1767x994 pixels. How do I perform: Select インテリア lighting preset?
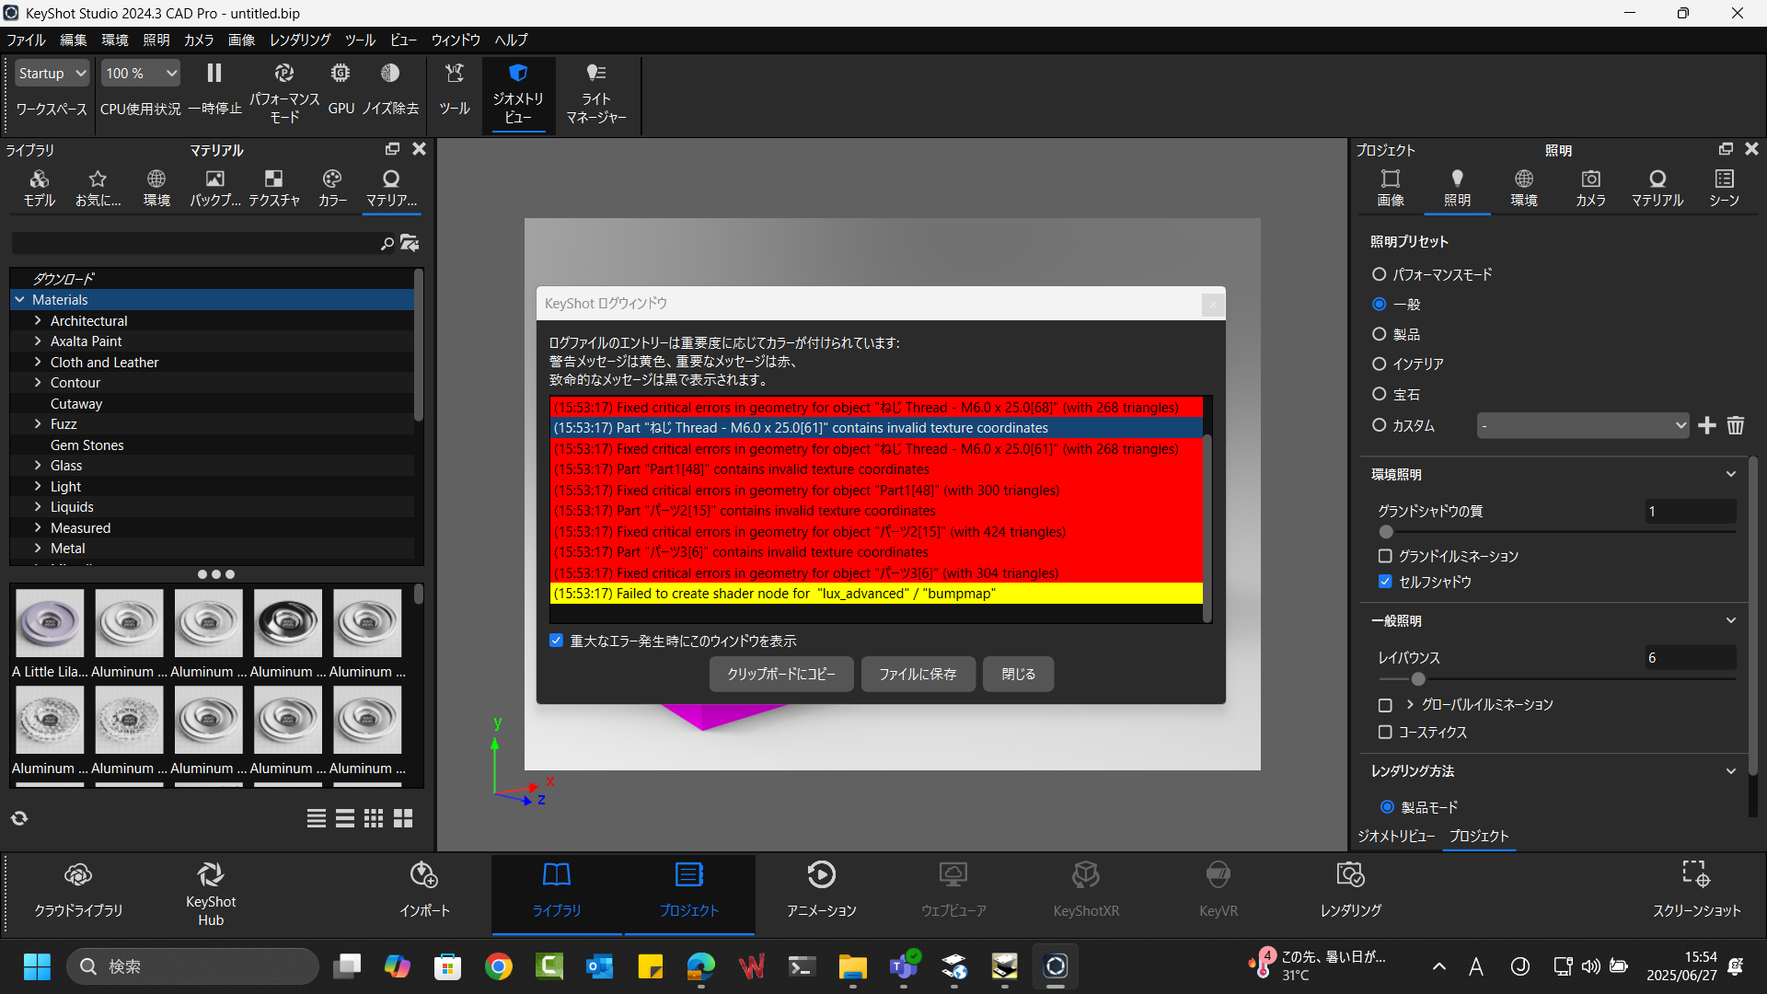pyautogui.click(x=1379, y=364)
